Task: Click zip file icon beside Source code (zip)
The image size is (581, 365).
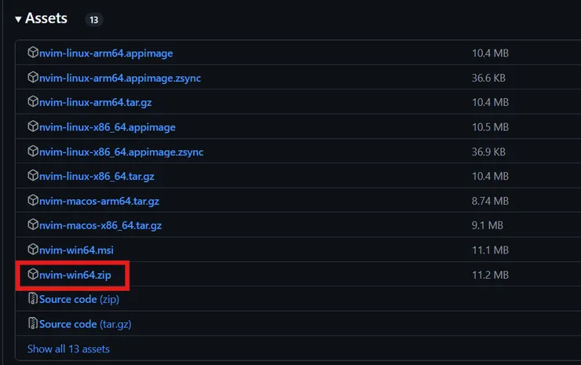Action: pyautogui.click(x=33, y=299)
